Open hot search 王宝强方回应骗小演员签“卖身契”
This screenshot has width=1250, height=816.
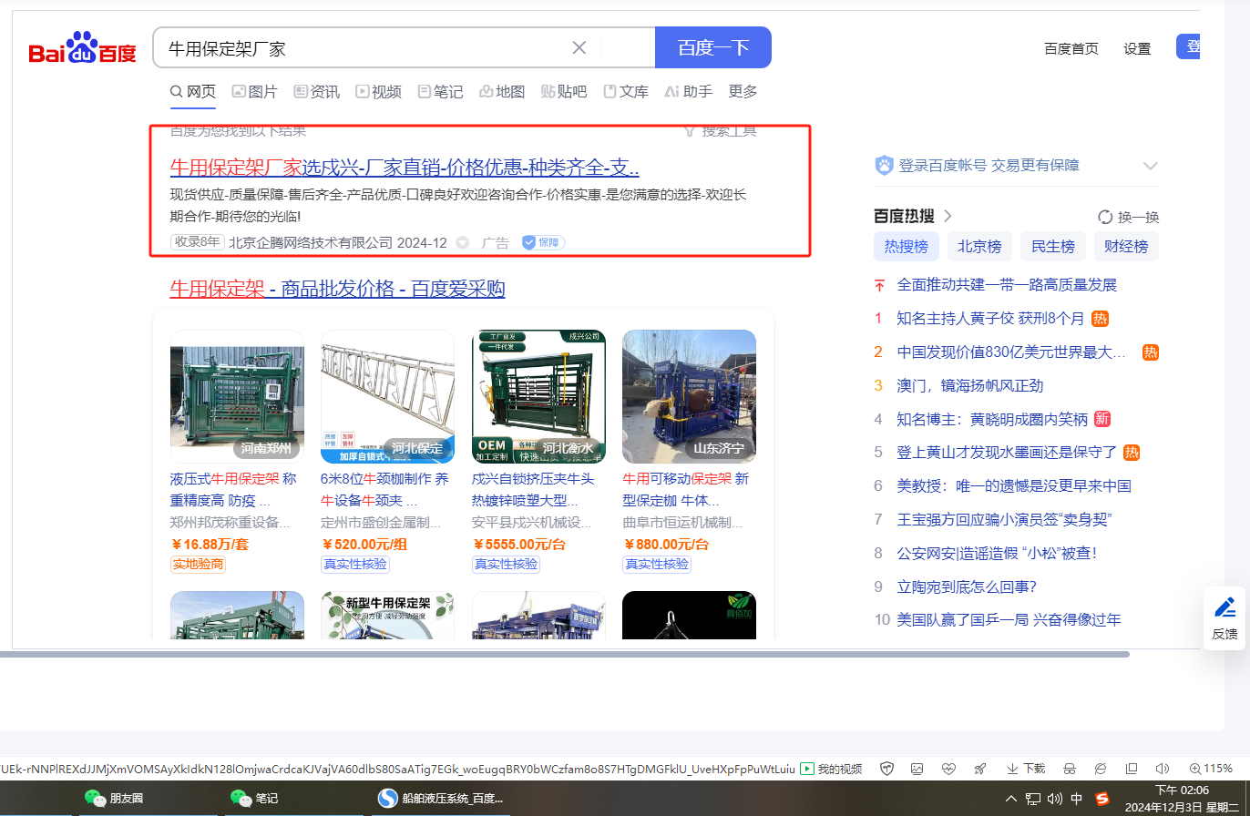1005,520
